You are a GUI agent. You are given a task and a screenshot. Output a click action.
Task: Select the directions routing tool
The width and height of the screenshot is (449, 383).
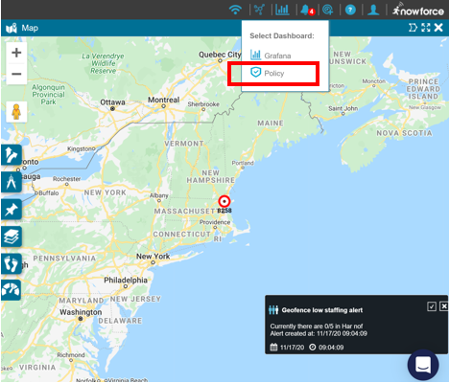tap(12, 155)
